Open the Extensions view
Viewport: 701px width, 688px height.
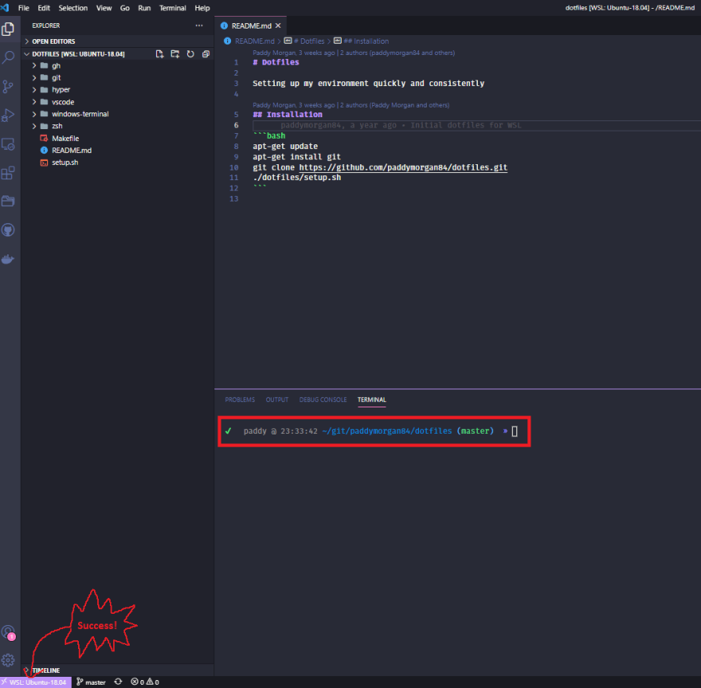coord(8,173)
